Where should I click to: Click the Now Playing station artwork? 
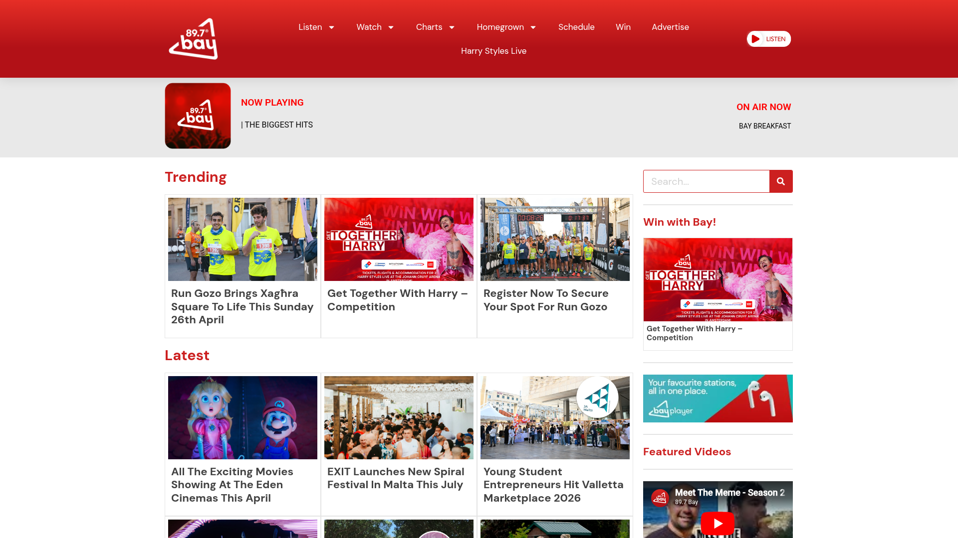(x=198, y=116)
